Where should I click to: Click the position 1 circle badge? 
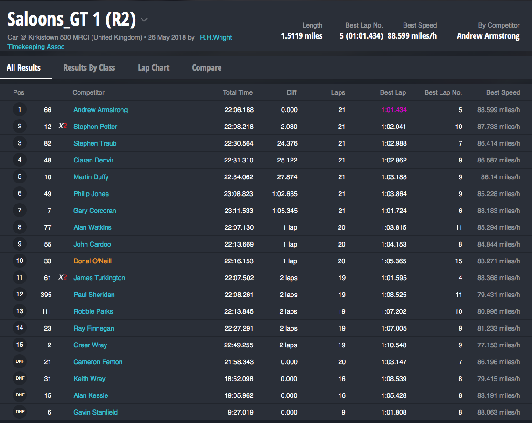[x=20, y=110]
